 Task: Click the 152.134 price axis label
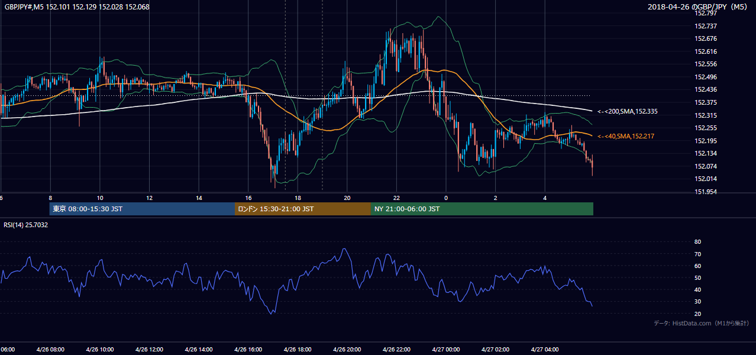pos(705,153)
